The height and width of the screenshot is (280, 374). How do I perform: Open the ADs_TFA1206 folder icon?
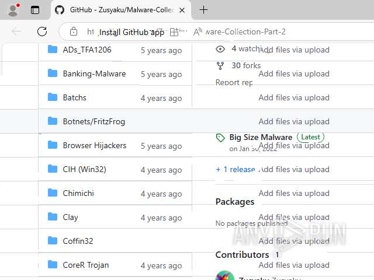pyautogui.click(x=53, y=50)
